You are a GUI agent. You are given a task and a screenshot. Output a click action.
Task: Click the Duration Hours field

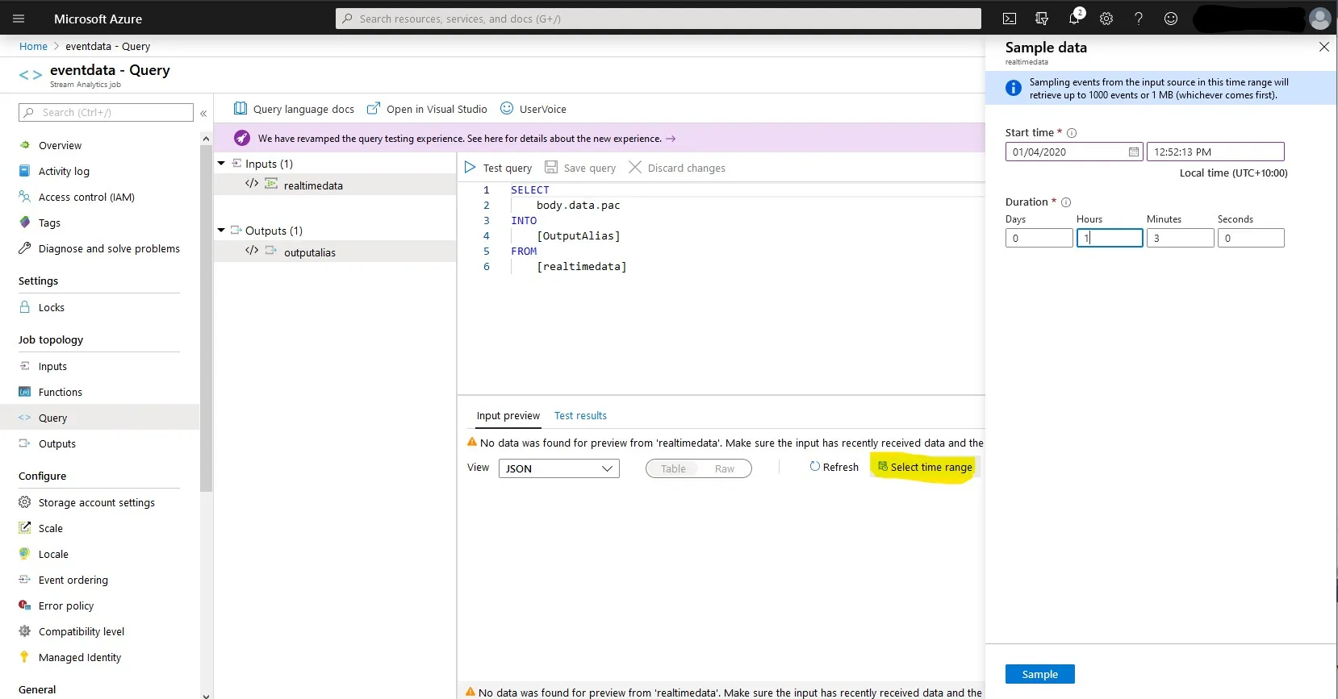(1110, 238)
